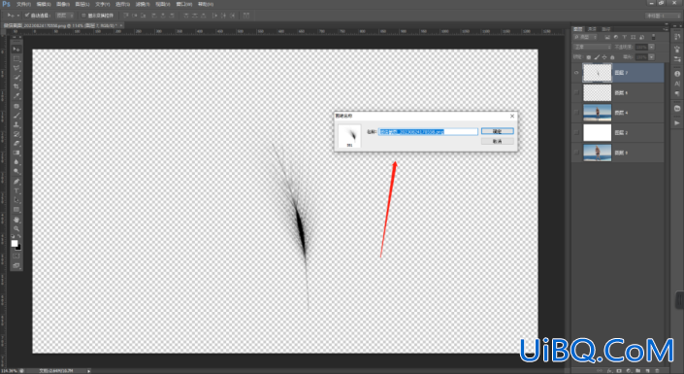Select the Lasso tool
The image size is (684, 374).
pos(16,68)
